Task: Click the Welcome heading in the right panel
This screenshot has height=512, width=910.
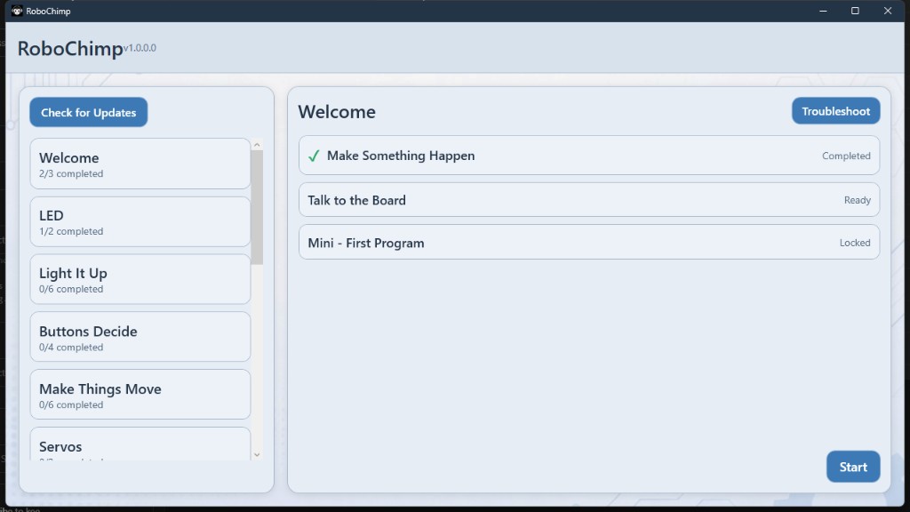Action: [337, 111]
